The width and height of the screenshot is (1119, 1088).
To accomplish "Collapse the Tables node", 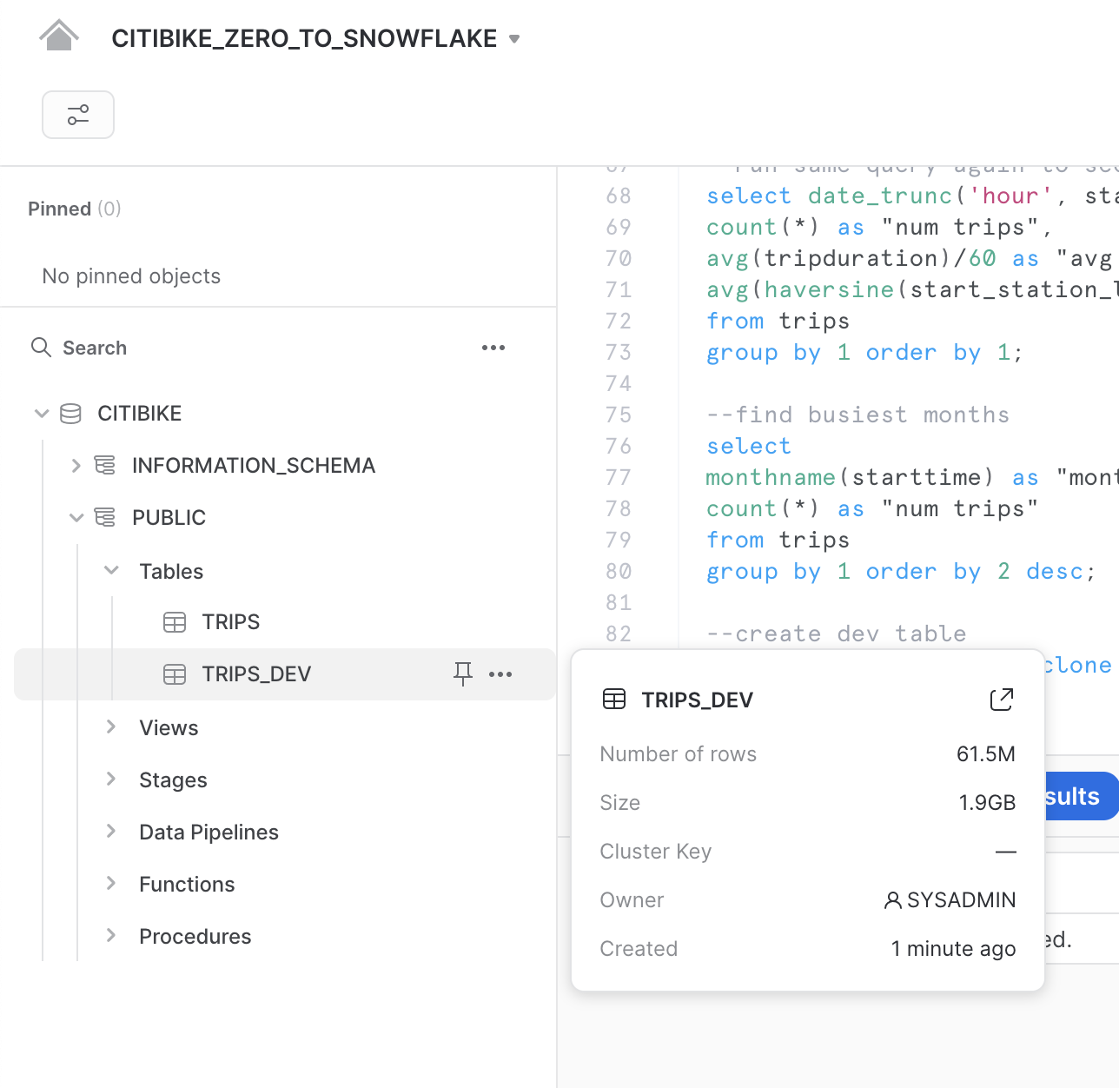I will pos(111,570).
